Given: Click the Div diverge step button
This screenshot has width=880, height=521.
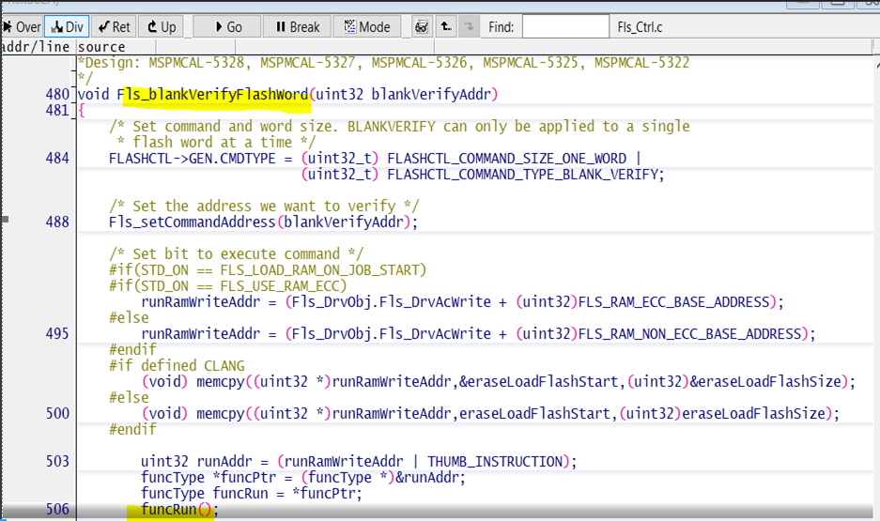Looking at the screenshot, I should (67, 27).
